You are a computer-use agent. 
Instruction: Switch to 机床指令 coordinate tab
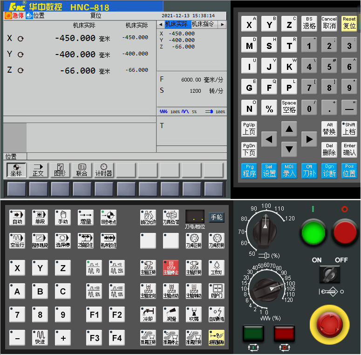pyautogui.click(x=203, y=24)
